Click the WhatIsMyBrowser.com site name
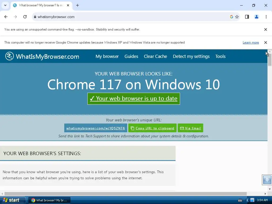272x204 pixels. 48,57
